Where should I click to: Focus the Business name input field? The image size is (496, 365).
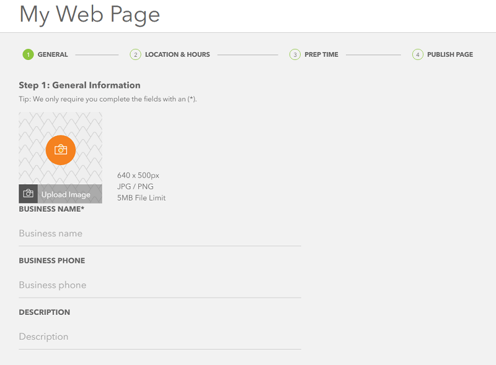click(160, 234)
